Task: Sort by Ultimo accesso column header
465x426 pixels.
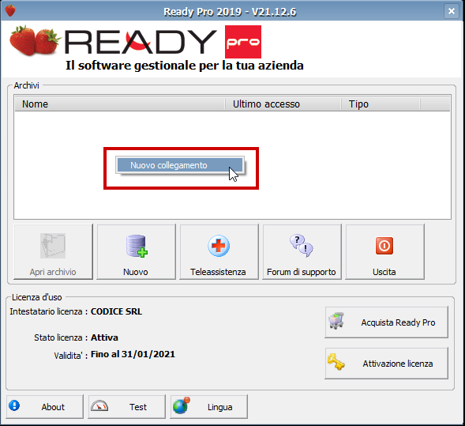Action: click(283, 104)
